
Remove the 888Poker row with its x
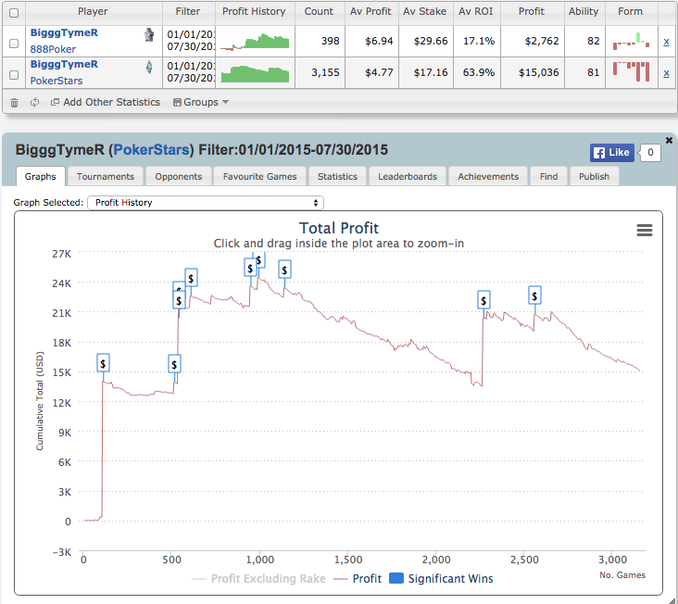pos(666,42)
